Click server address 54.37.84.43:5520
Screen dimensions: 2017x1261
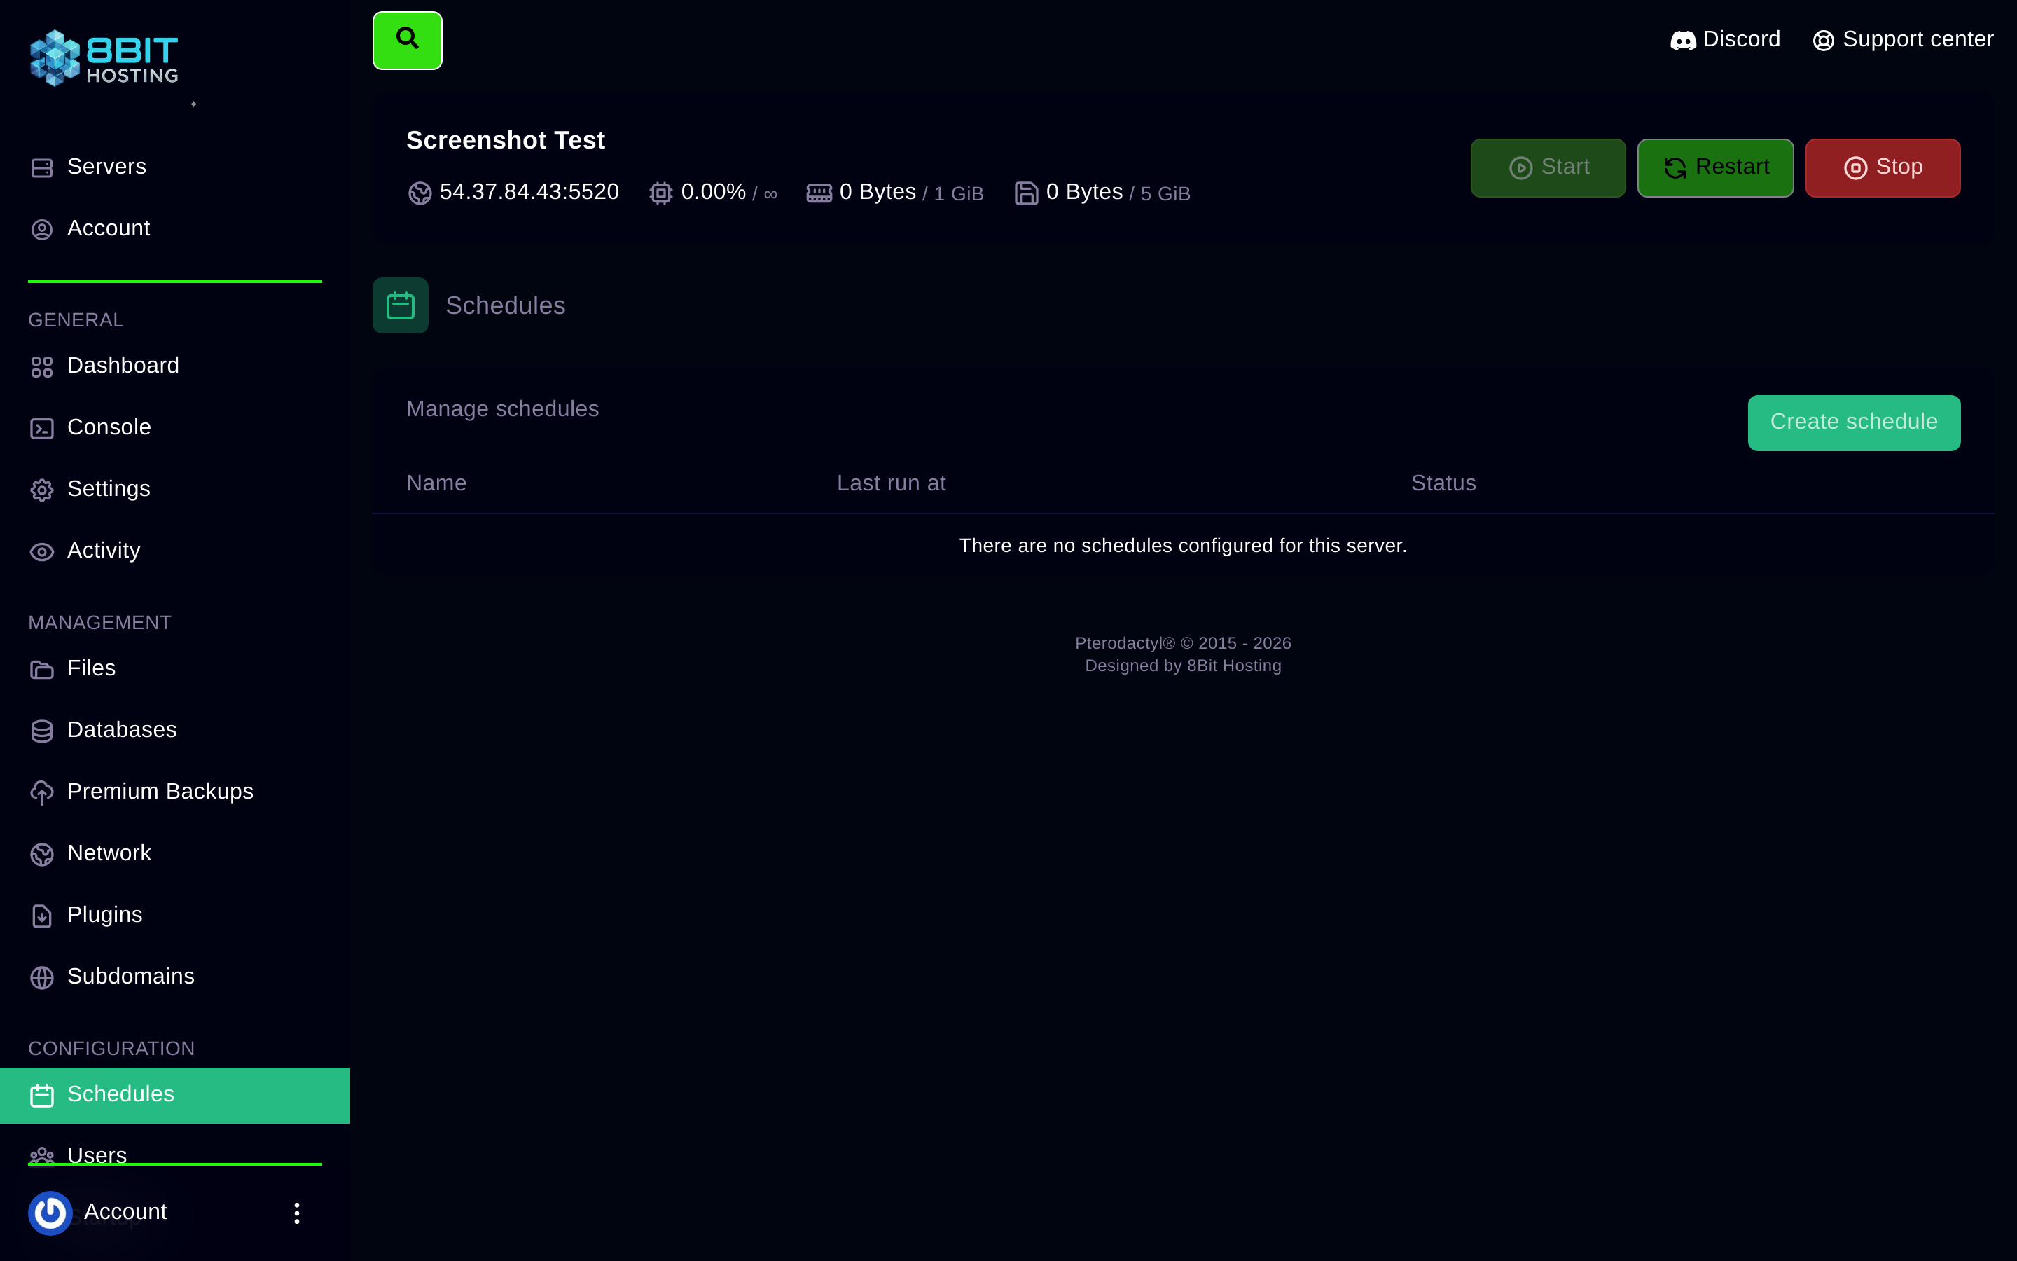point(529,192)
